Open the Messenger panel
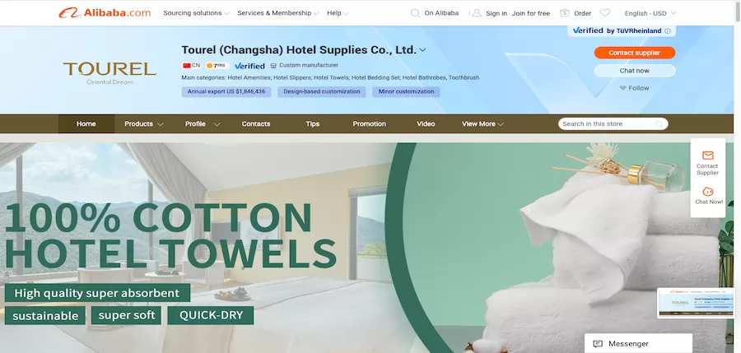The width and height of the screenshot is (741, 353). (x=638, y=344)
